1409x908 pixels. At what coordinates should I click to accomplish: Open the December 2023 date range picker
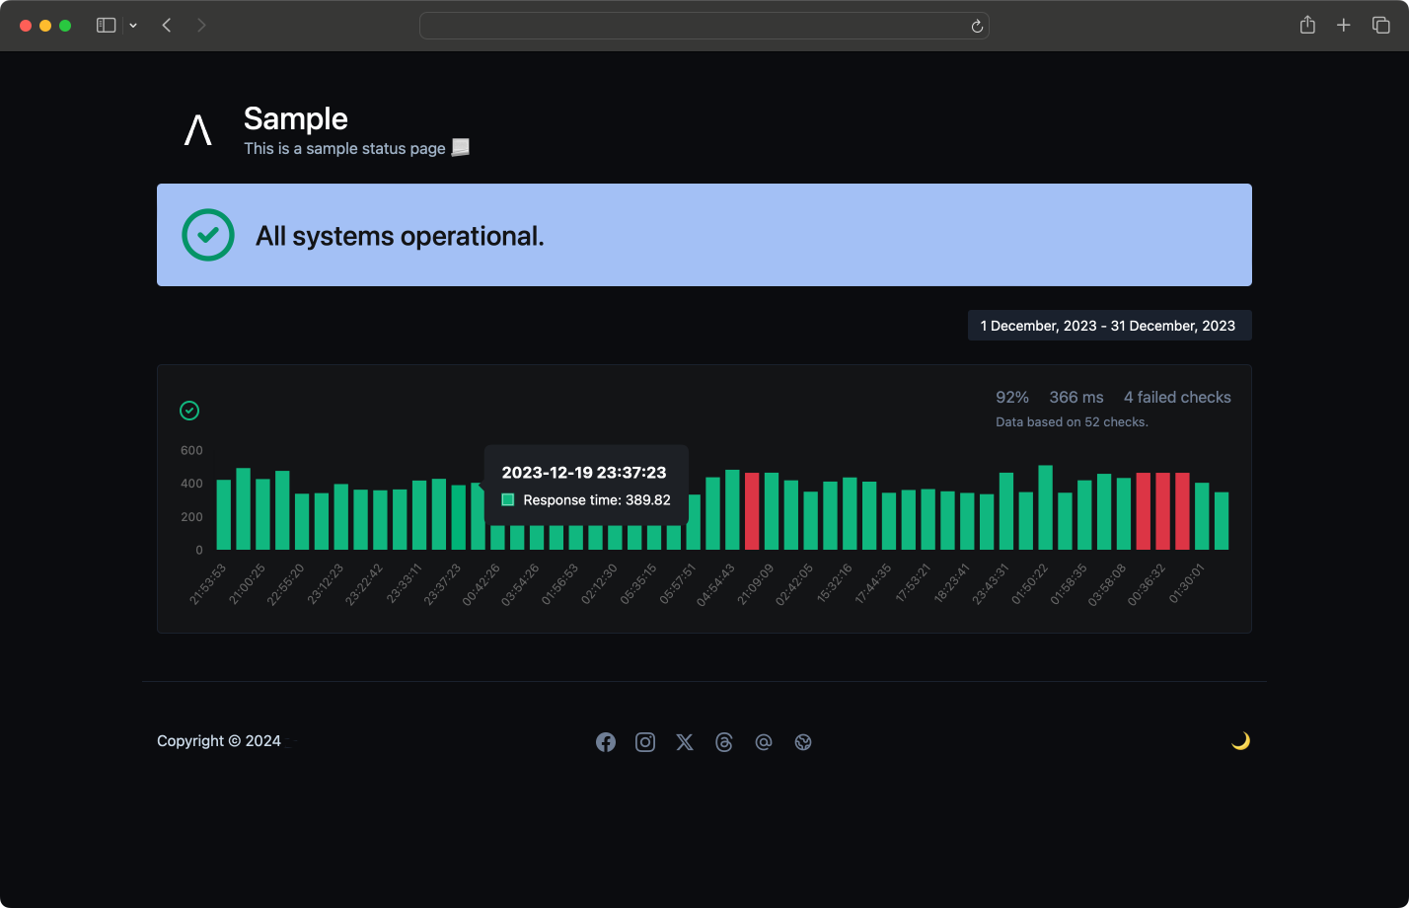click(1110, 326)
